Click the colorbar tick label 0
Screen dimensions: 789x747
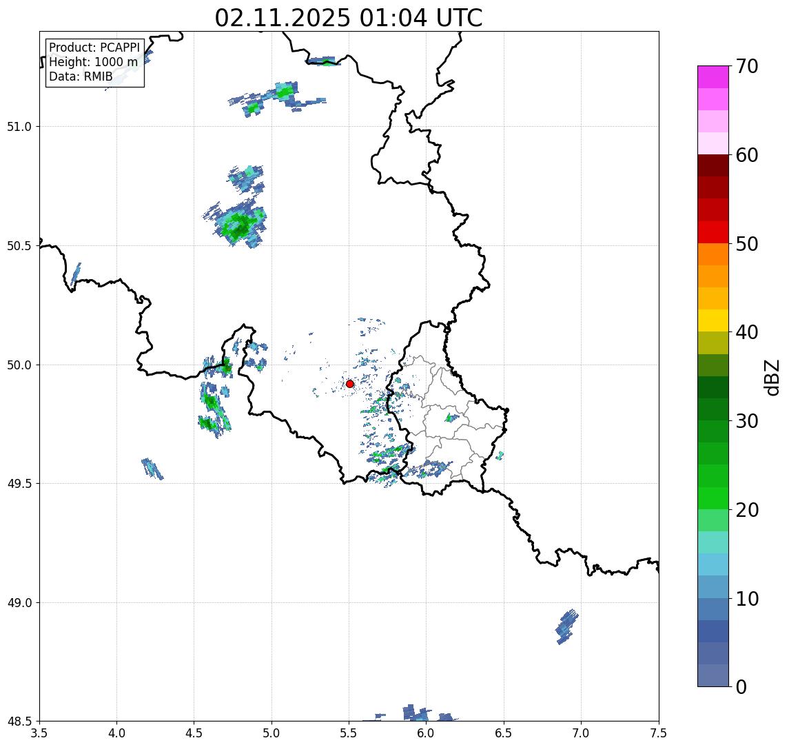coord(741,686)
